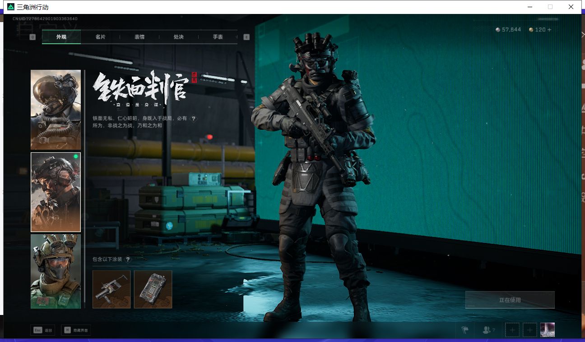585x342 pixels.
Task: Open the flag icon in bottom bar
Action: (465, 330)
